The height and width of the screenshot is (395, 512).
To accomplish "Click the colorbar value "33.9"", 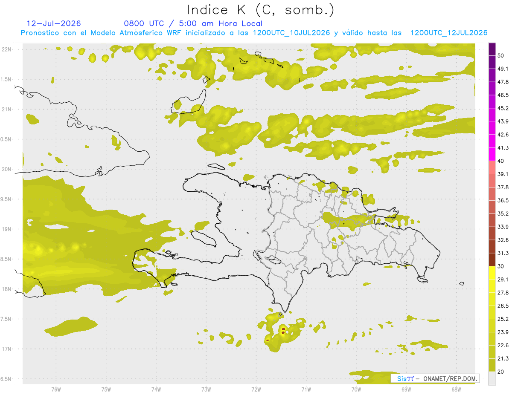I will pyautogui.click(x=503, y=227).
